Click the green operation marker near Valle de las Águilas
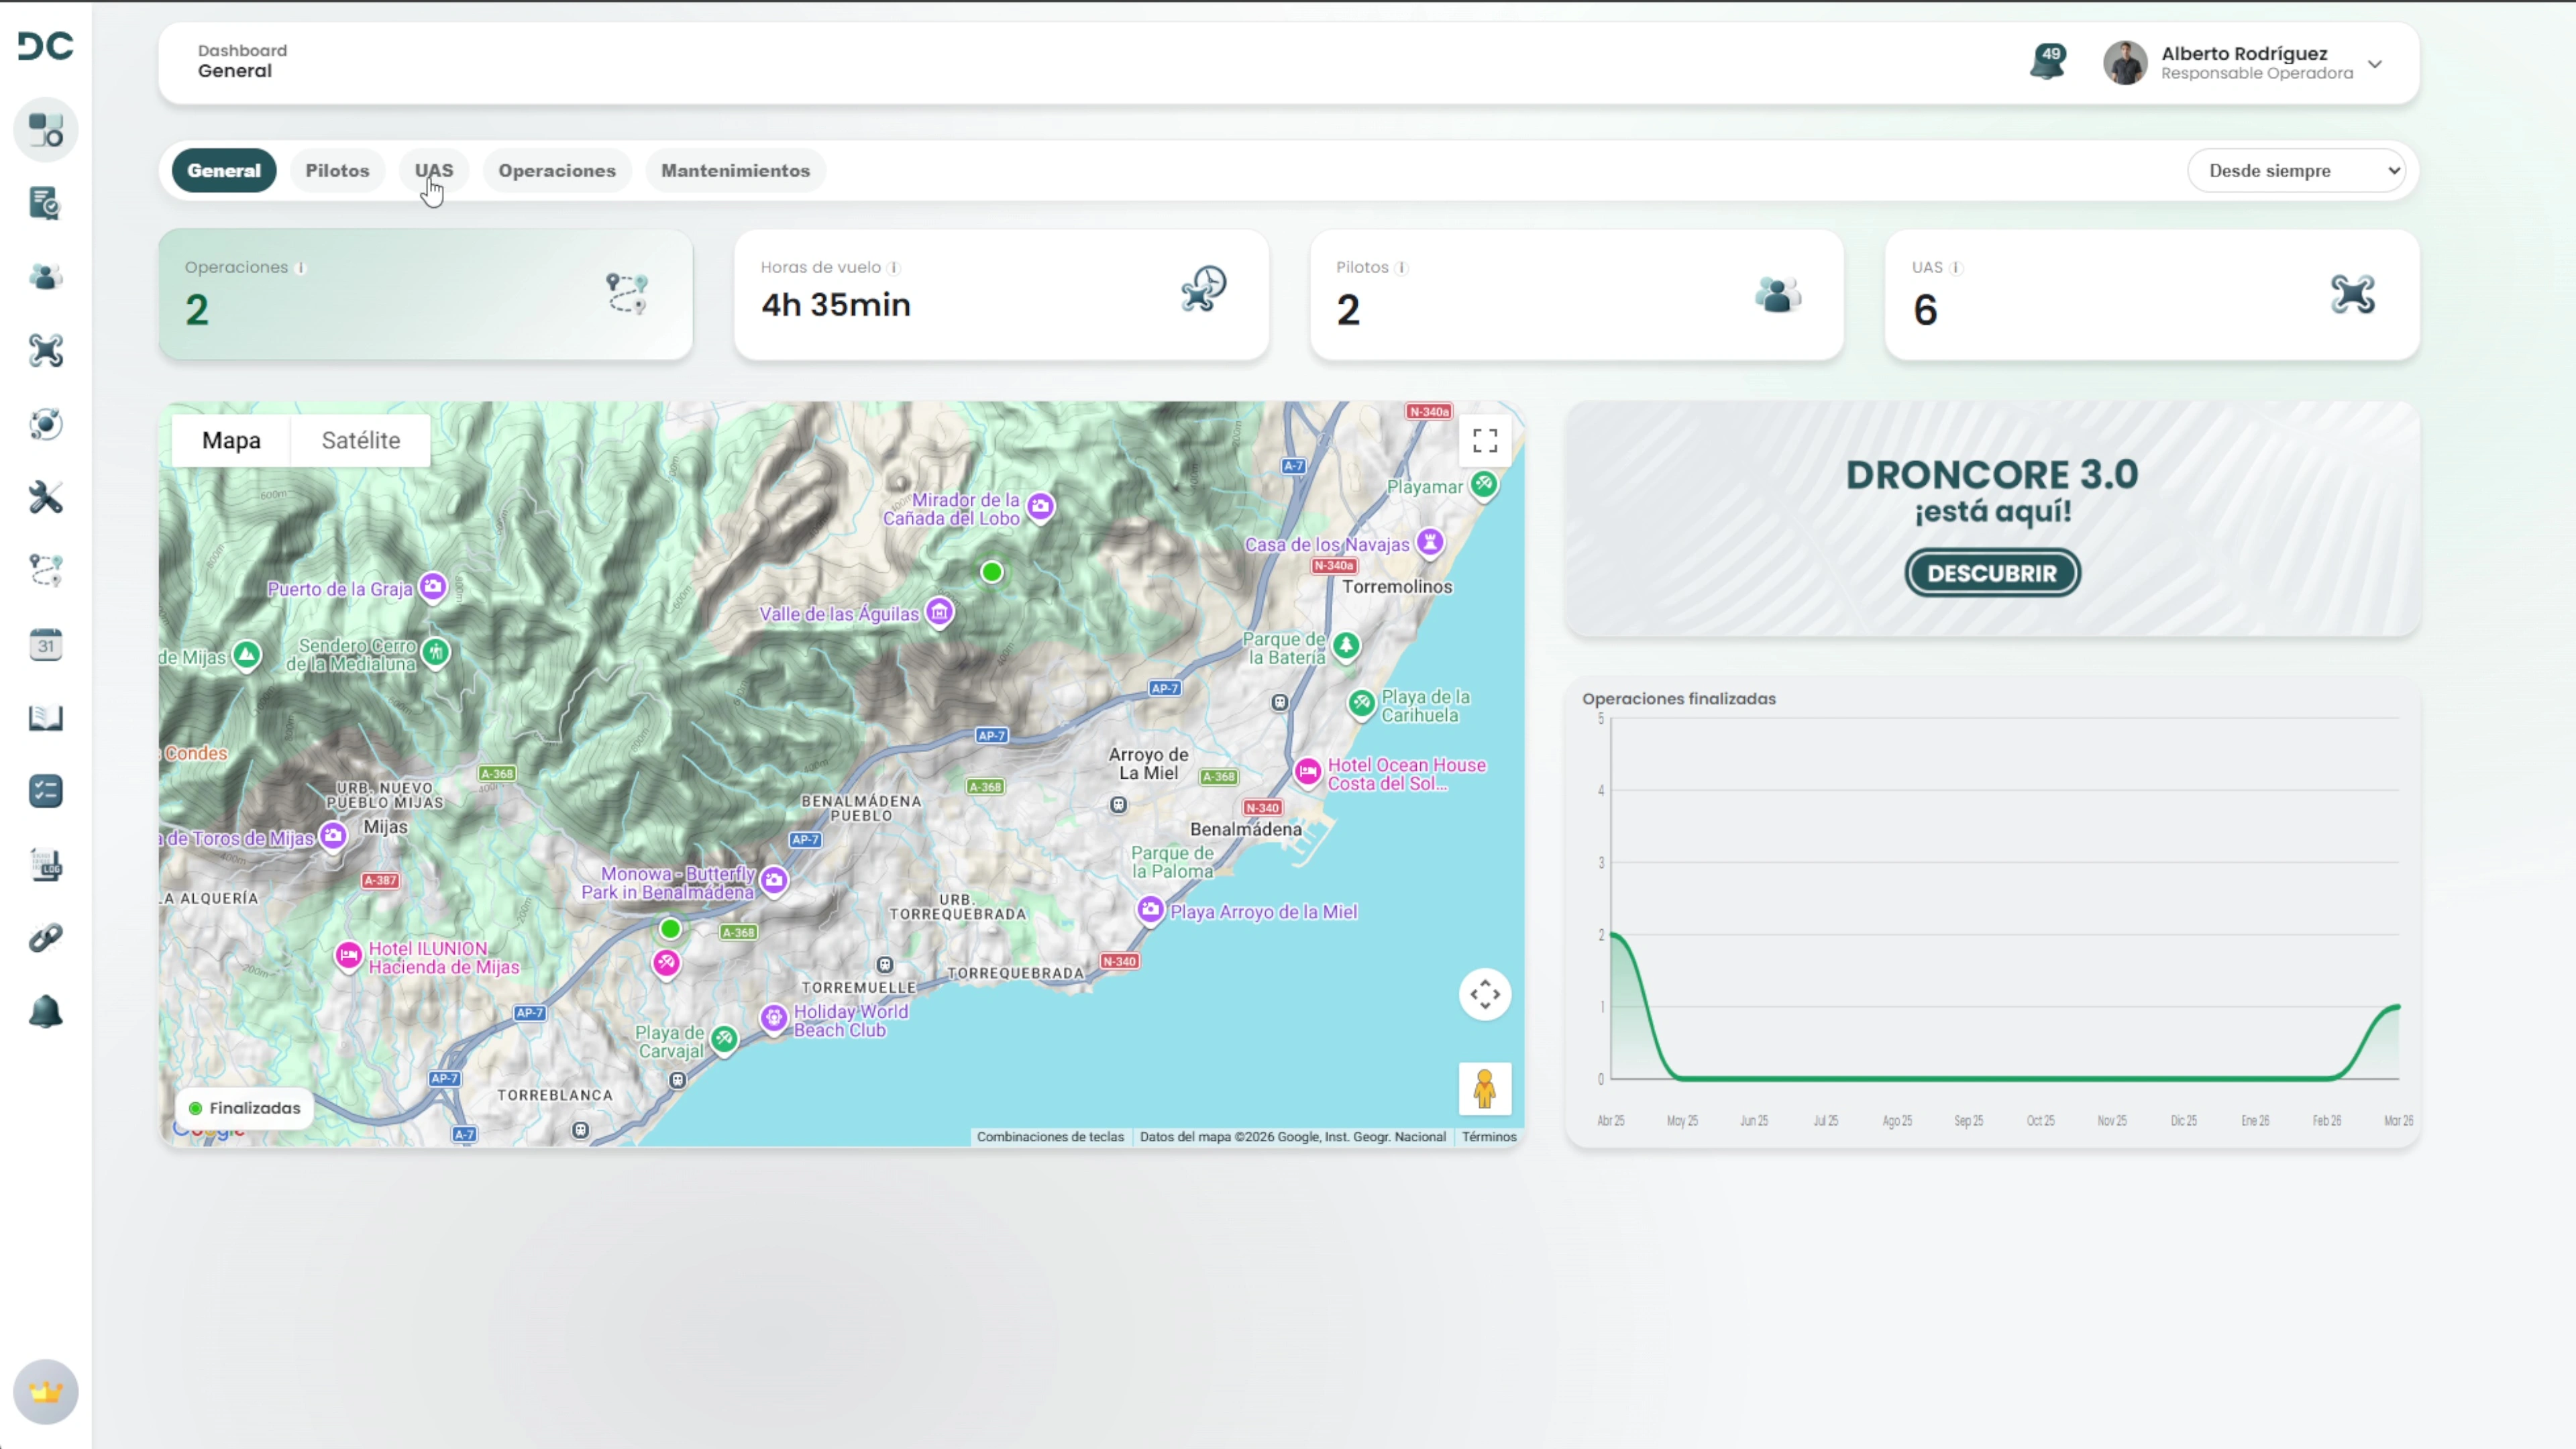2576x1449 pixels. (992, 572)
